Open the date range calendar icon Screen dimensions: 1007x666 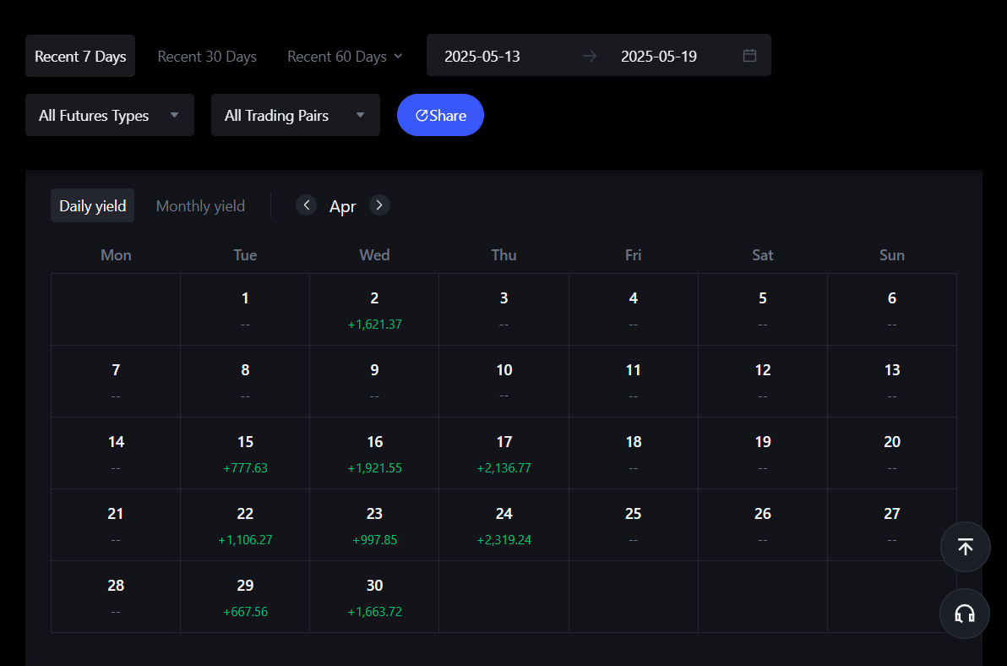click(x=748, y=56)
